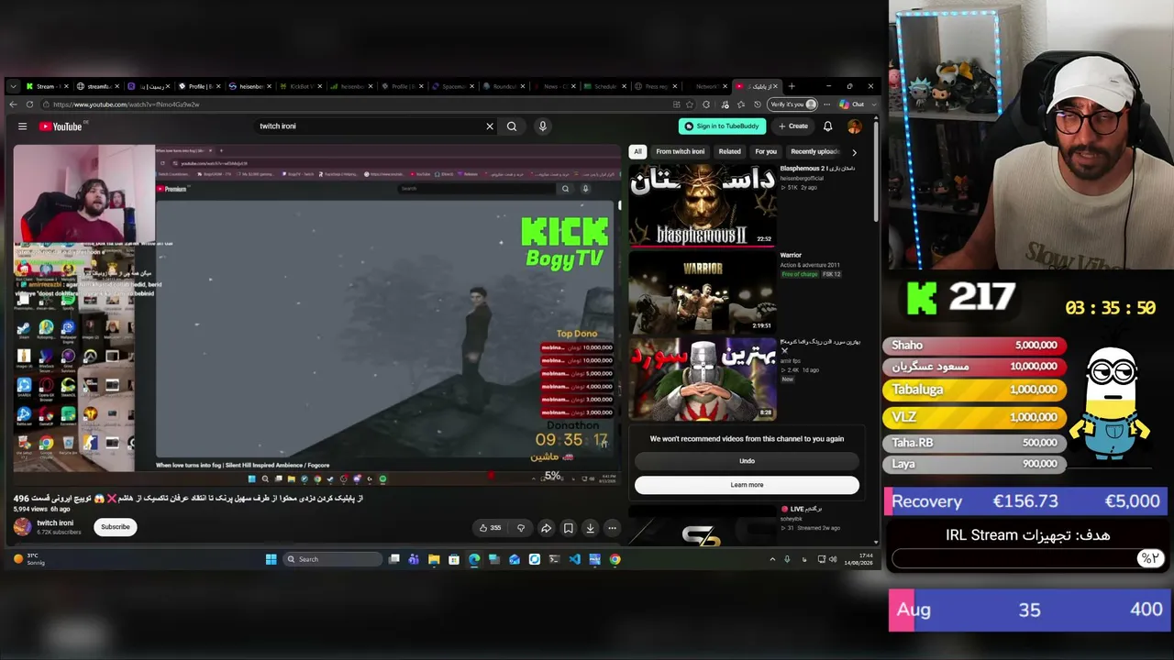
Task: Open the knight helmet video thumbnail
Action: 703,379
